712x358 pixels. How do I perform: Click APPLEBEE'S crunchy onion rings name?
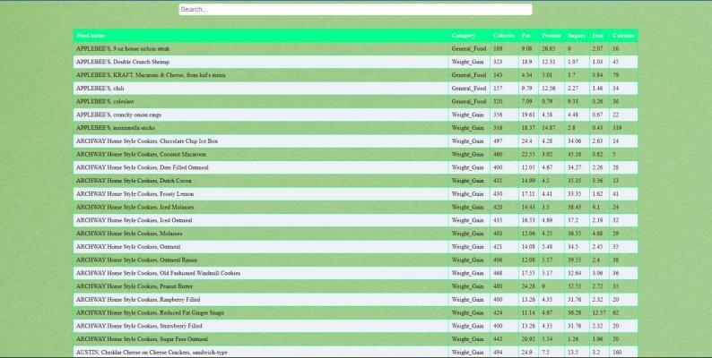click(118, 115)
